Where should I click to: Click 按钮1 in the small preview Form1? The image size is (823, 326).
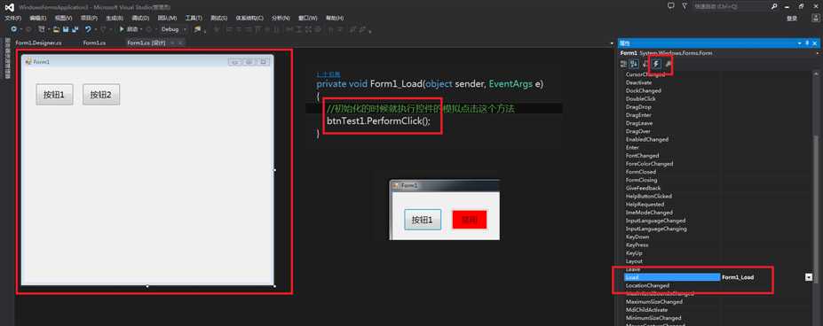tap(423, 220)
